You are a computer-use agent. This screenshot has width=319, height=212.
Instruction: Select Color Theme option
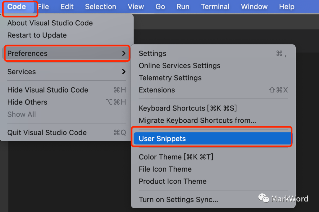tap(176, 157)
